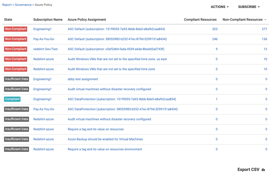The width and height of the screenshot is (275, 178).
Task: Open the redshirt Dev/Test subscription link
Action: point(45,49)
